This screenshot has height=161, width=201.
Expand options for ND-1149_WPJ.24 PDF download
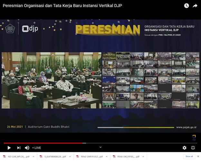(33, 156)
